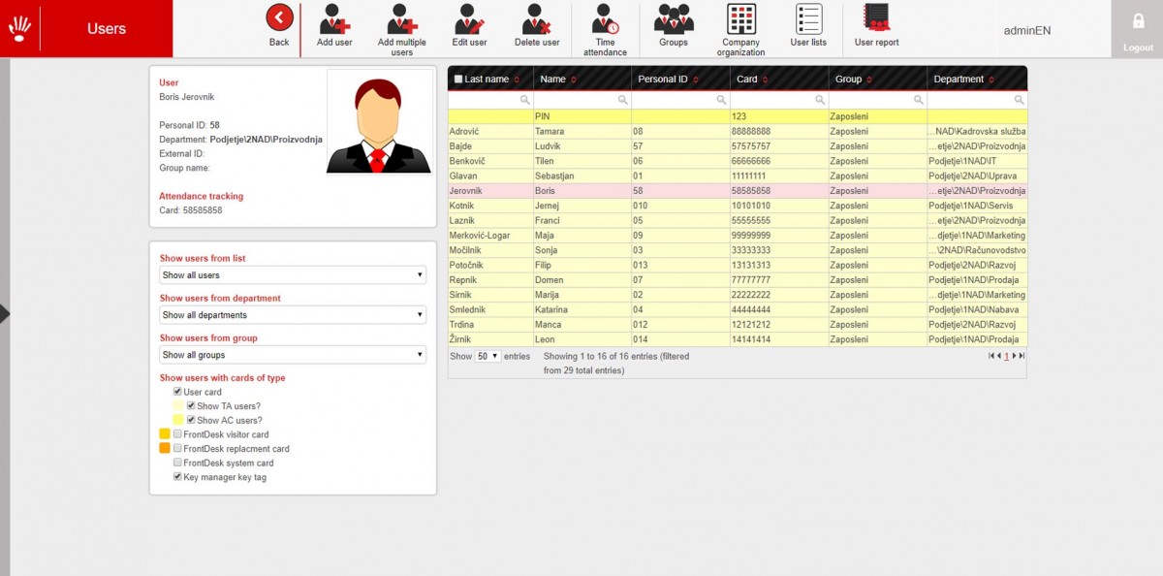
Task: Select the PIN row with card 123
Action: pyautogui.click(x=738, y=116)
